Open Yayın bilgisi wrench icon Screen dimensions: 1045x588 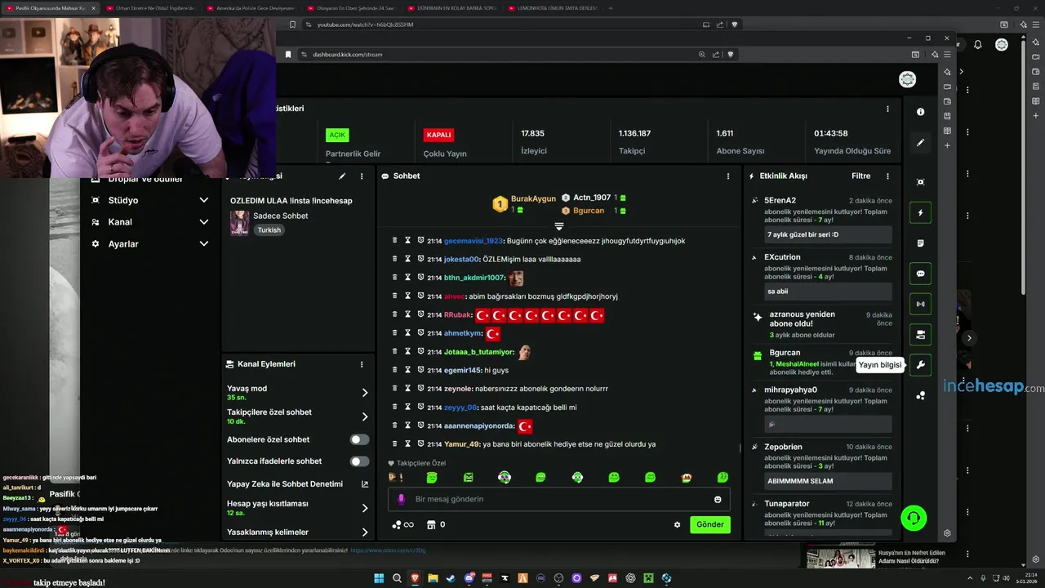(x=920, y=365)
